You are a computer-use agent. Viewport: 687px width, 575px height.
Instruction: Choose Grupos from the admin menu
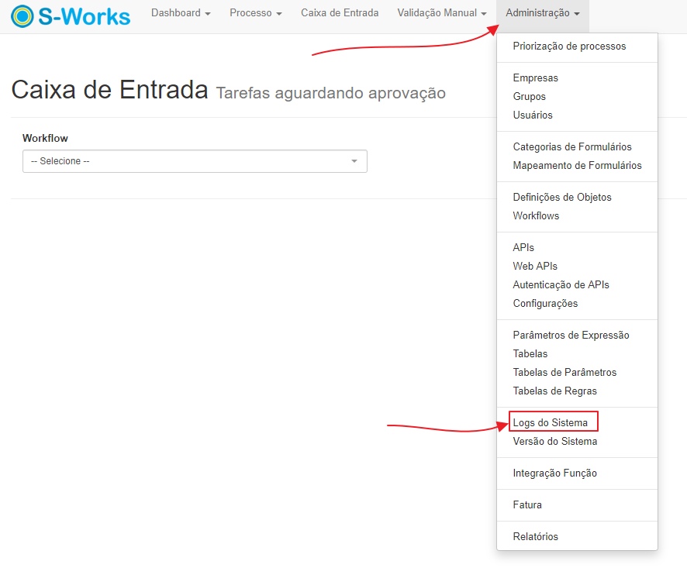530,96
